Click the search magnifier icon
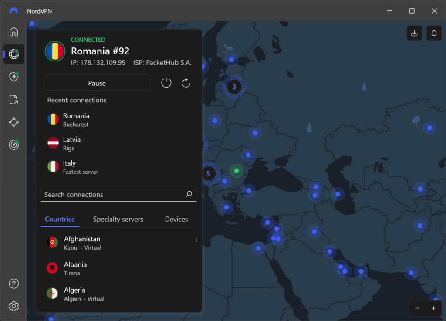The image size is (446, 321). pyautogui.click(x=189, y=194)
